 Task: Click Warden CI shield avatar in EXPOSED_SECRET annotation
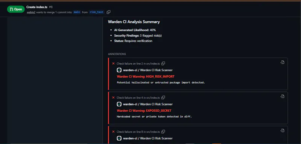pos(119,104)
